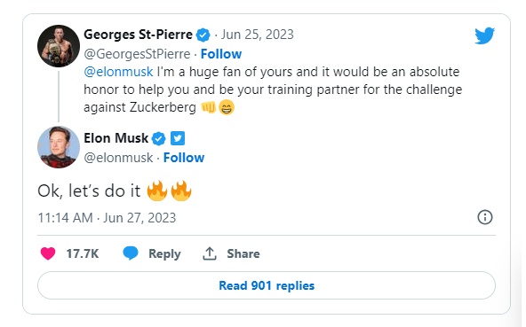The height and width of the screenshot is (327, 526).
Task: Open the tweet info circle icon
Action: pyautogui.click(x=485, y=217)
